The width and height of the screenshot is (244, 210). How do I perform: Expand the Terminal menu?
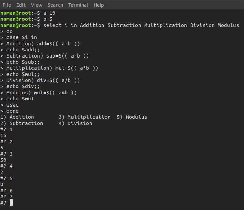[x=78, y=5]
